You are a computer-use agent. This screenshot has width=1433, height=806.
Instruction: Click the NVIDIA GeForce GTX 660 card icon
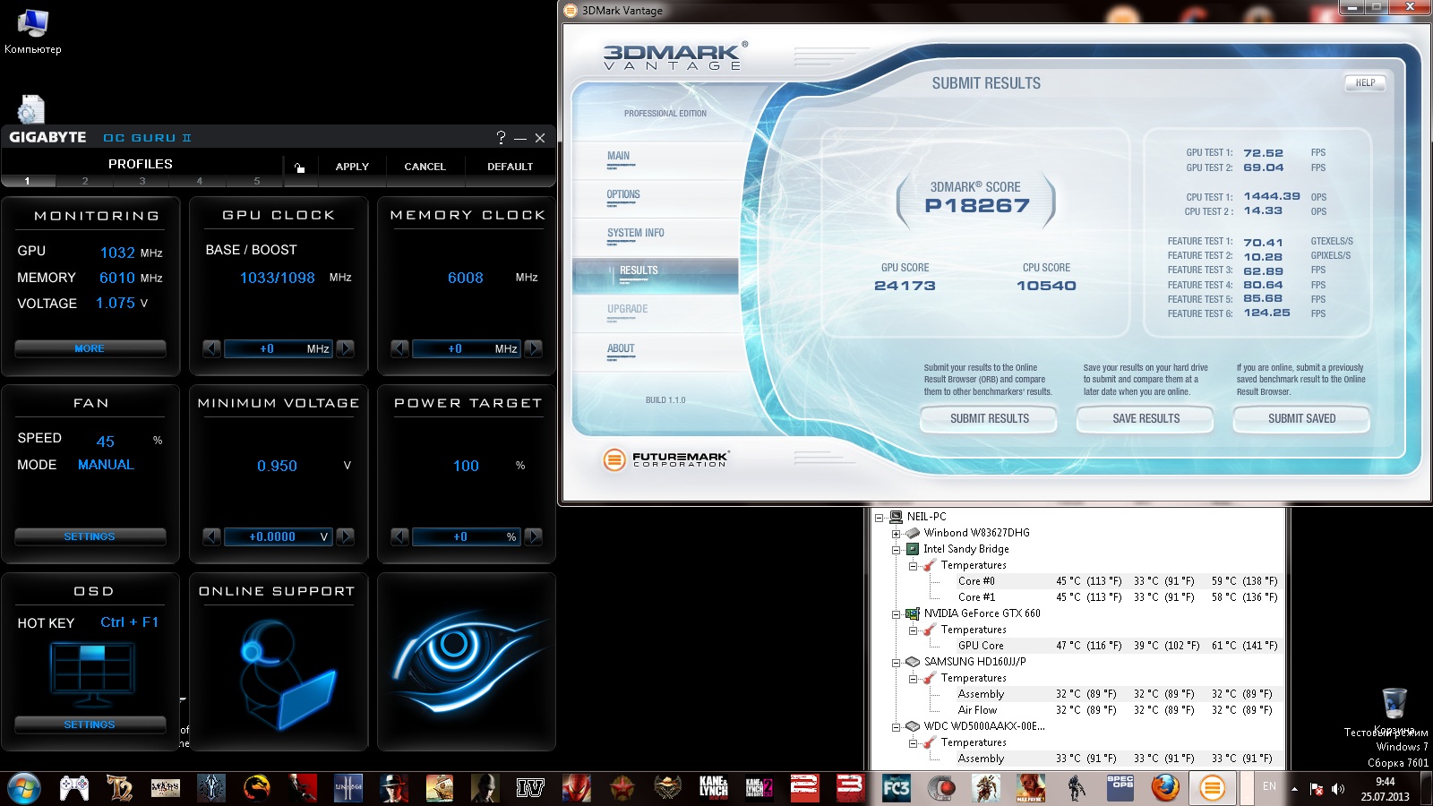coord(913,613)
